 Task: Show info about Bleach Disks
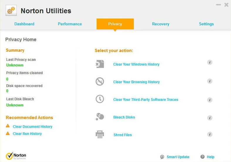(210, 118)
